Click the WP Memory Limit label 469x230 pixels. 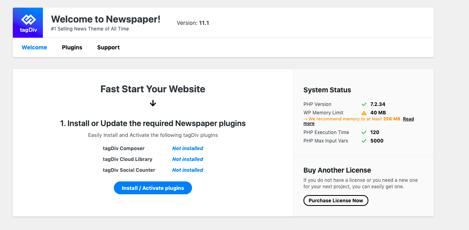pyautogui.click(x=323, y=113)
